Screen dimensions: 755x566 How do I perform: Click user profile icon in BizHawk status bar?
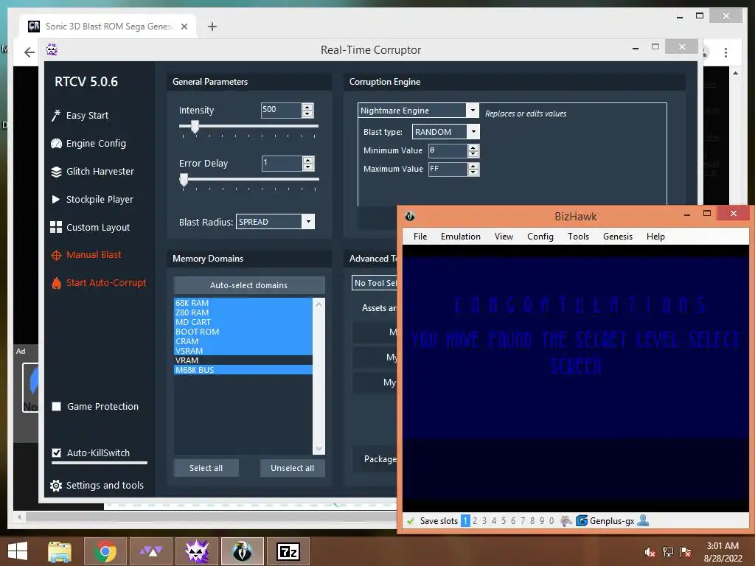(643, 520)
